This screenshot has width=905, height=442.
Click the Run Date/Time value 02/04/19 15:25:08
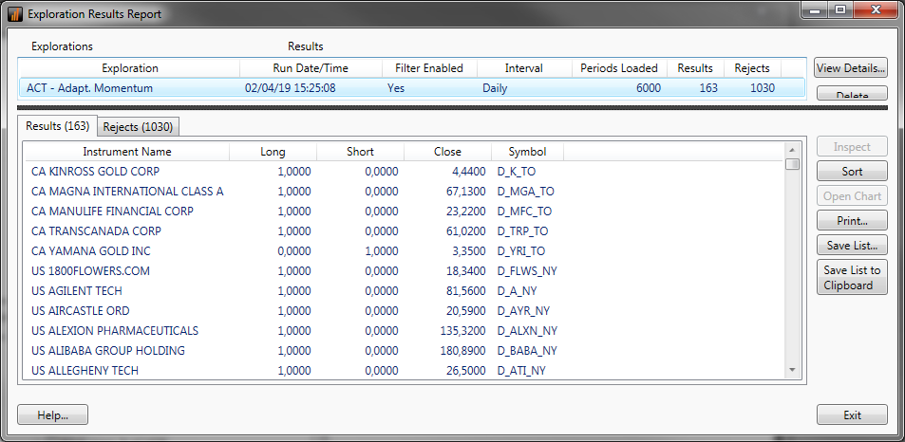tap(291, 88)
